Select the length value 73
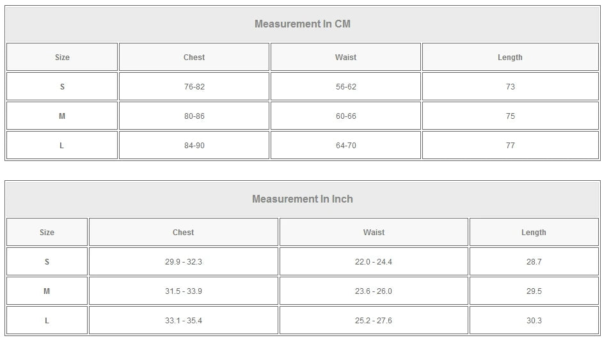Image resolution: width=602 pixels, height=338 pixels. click(510, 87)
